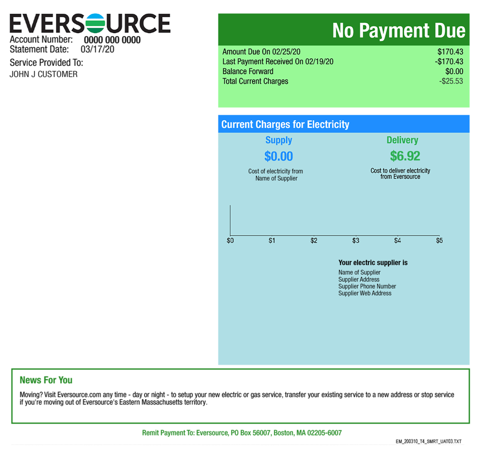Click the 'Current Charges for Electricity' header

pyautogui.click(x=285, y=124)
